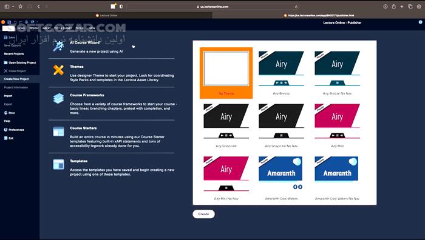Click the AI Course Wizard wand icon
The width and height of the screenshot is (425, 240).
[58, 46]
